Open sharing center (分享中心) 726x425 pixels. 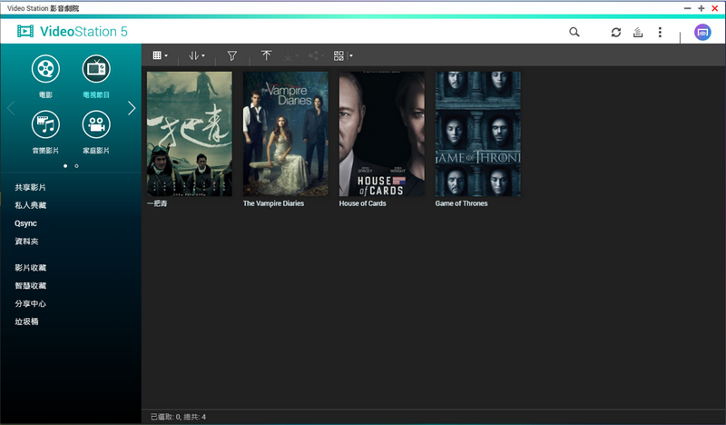pyautogui.click(x=30, y=304)
